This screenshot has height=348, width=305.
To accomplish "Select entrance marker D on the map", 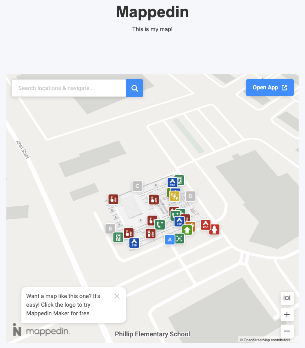I will 191,196.
